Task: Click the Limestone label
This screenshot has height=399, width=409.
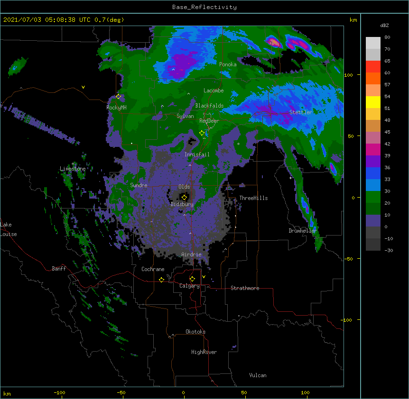Action: tap(73, 169)
